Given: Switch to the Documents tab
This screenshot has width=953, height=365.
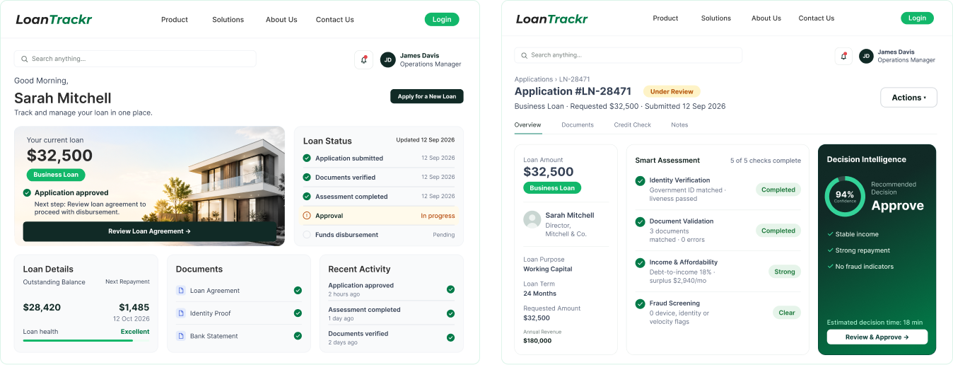Looking at the screenshot, I should pos(578,125).
